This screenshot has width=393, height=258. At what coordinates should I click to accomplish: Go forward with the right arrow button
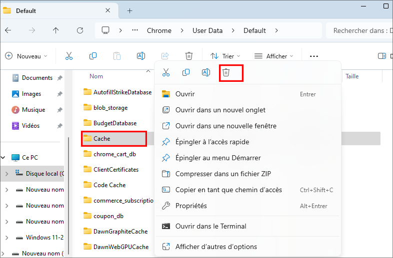click(32, 30)
